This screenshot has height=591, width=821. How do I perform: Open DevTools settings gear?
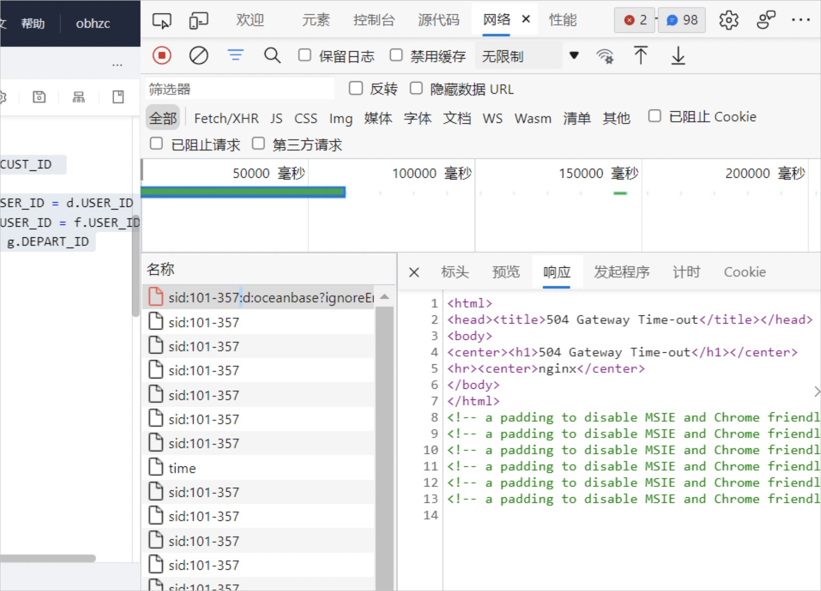pyautogui.click(x=729, y=20)
